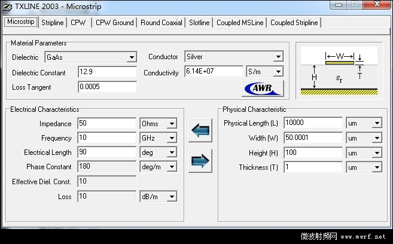Click the Dielectric Constant field showing 12.9

click(107, 72)
